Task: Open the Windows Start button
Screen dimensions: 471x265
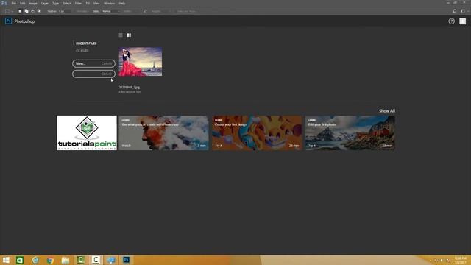Action: pos(6,260)
